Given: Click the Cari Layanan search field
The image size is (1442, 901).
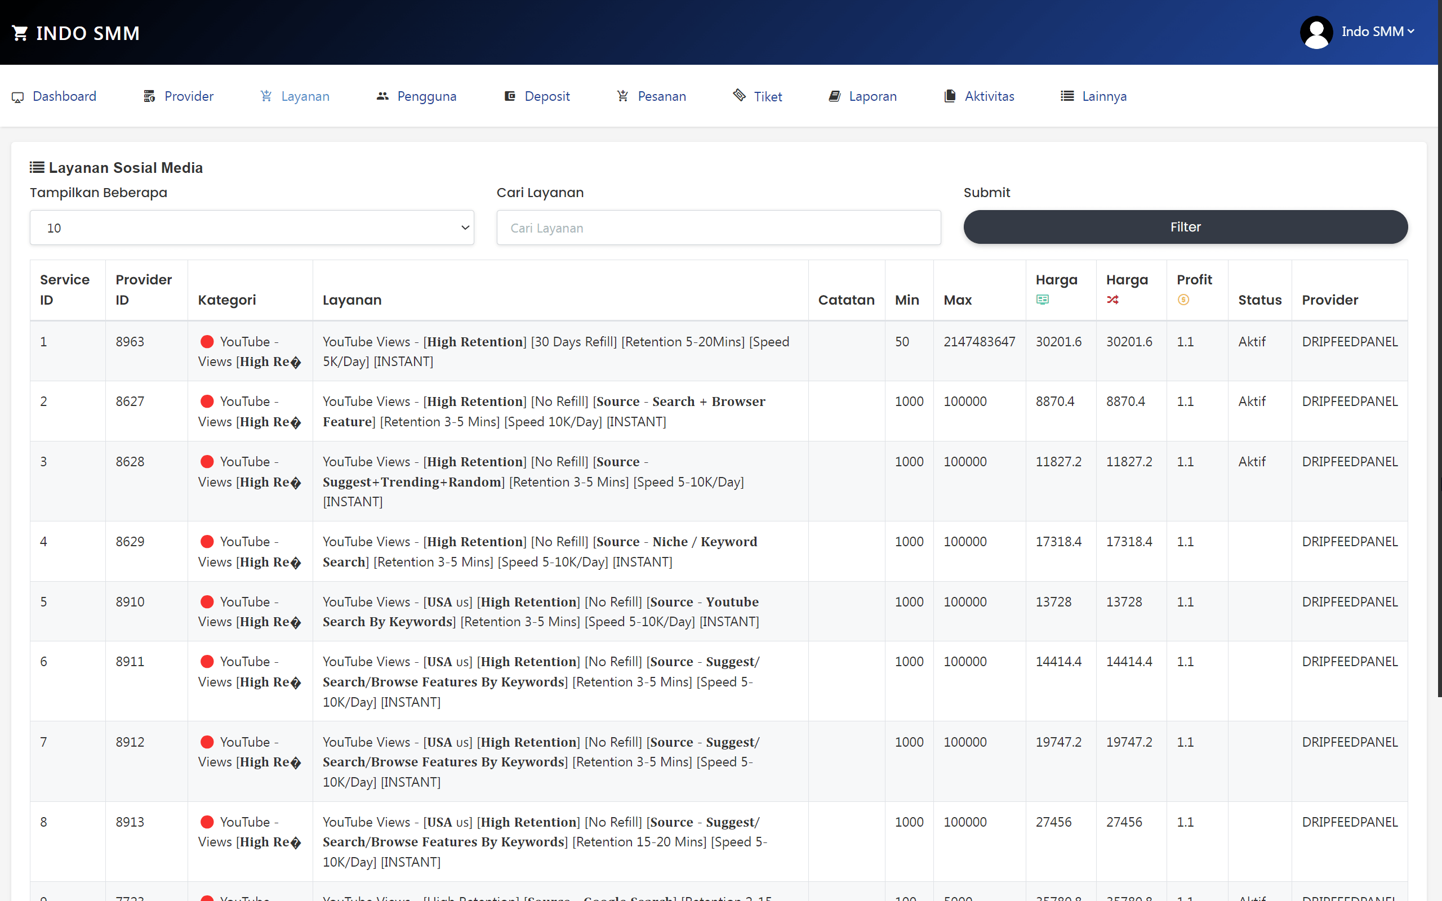Looking at the screenshot, I should [x=718, y=227].
